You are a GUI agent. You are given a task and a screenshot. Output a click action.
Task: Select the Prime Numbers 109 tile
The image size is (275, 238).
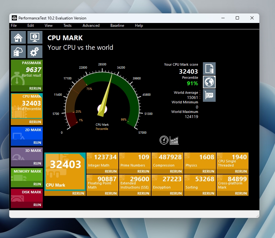[x=135, y=161]
